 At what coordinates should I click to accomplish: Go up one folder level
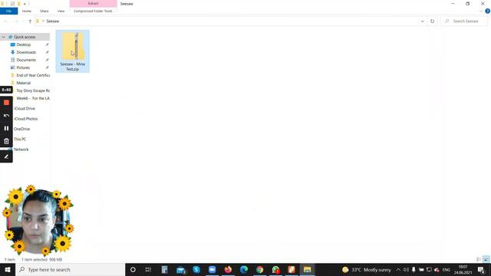[30, 21]
